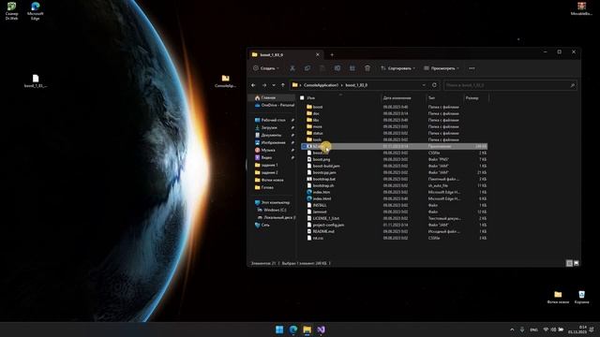Expand the address bar history chevron
The width and height of the screenshot is (600, 337).
pos(424,85)
